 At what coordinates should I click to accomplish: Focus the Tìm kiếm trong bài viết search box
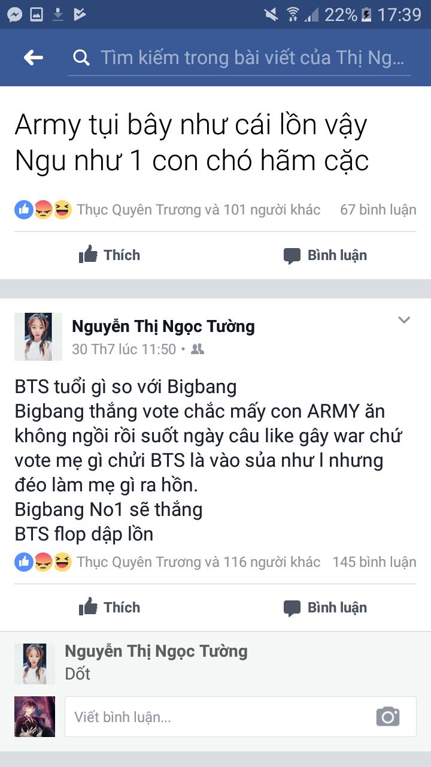coord(239,58)
